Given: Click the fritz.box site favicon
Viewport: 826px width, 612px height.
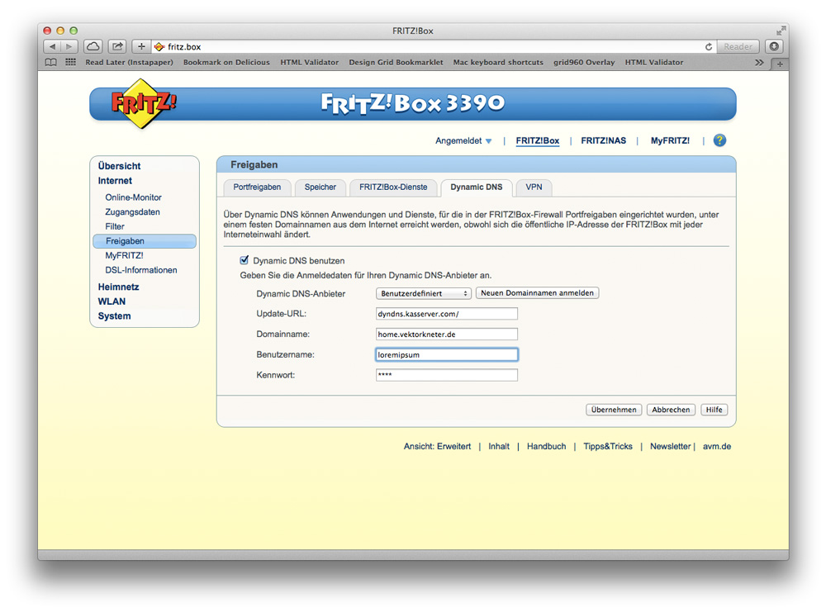Looking at the screenshot, I should click(x=159, y=47).
